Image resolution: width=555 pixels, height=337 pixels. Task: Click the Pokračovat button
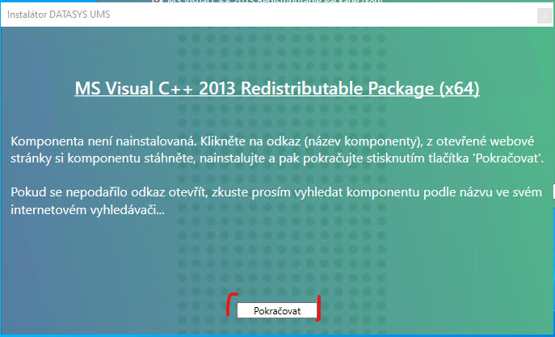click(277, 310)
